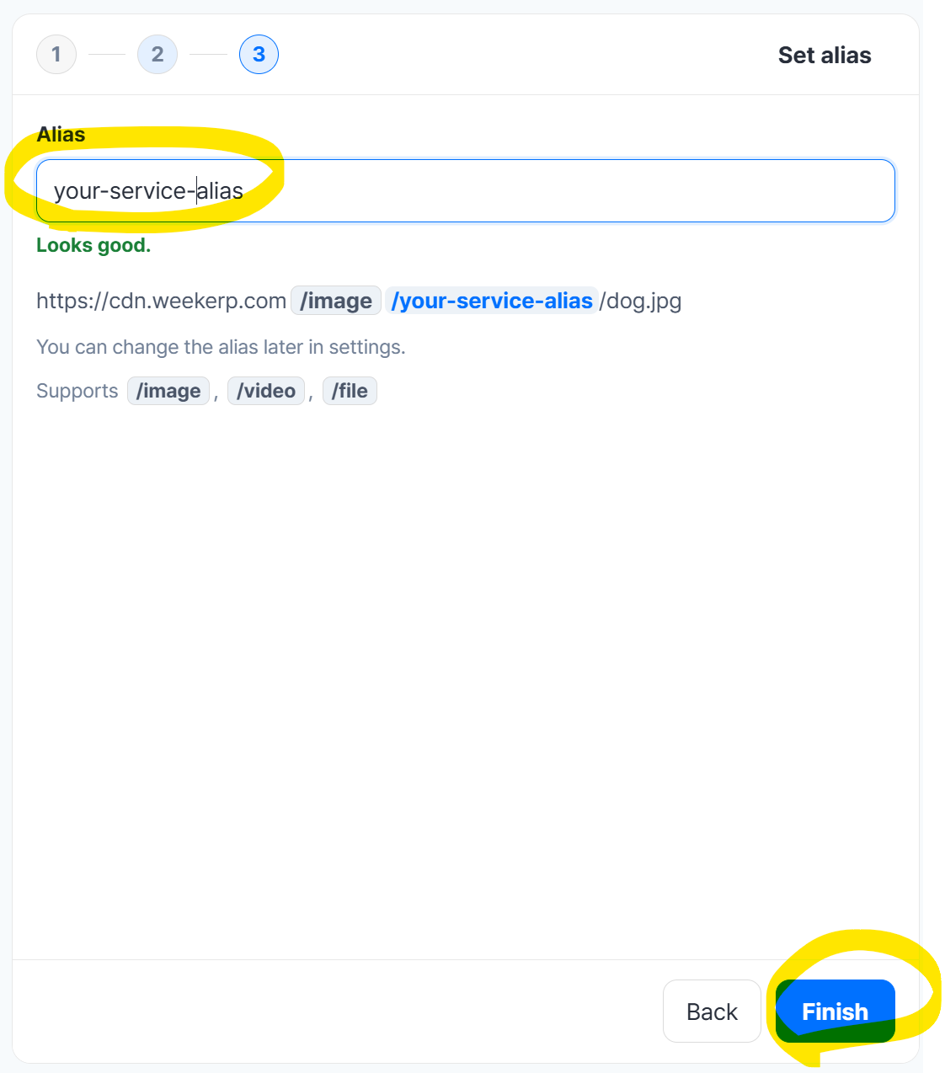Go to step 2 in the wizard
This screenshot has width=945, height=1073.
pos(157,55)
